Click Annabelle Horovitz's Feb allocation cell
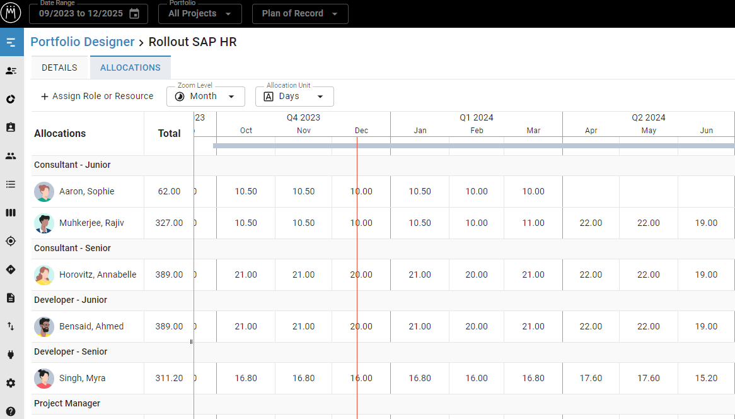The image size is (735, 419). coord(477,274)
